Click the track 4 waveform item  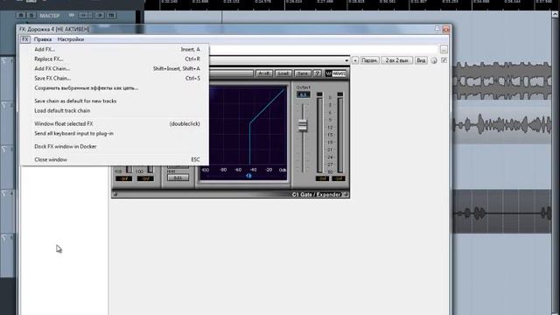[x=502, y=212]
